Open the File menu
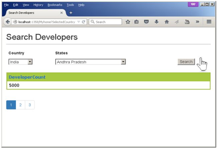 (6, 5)
